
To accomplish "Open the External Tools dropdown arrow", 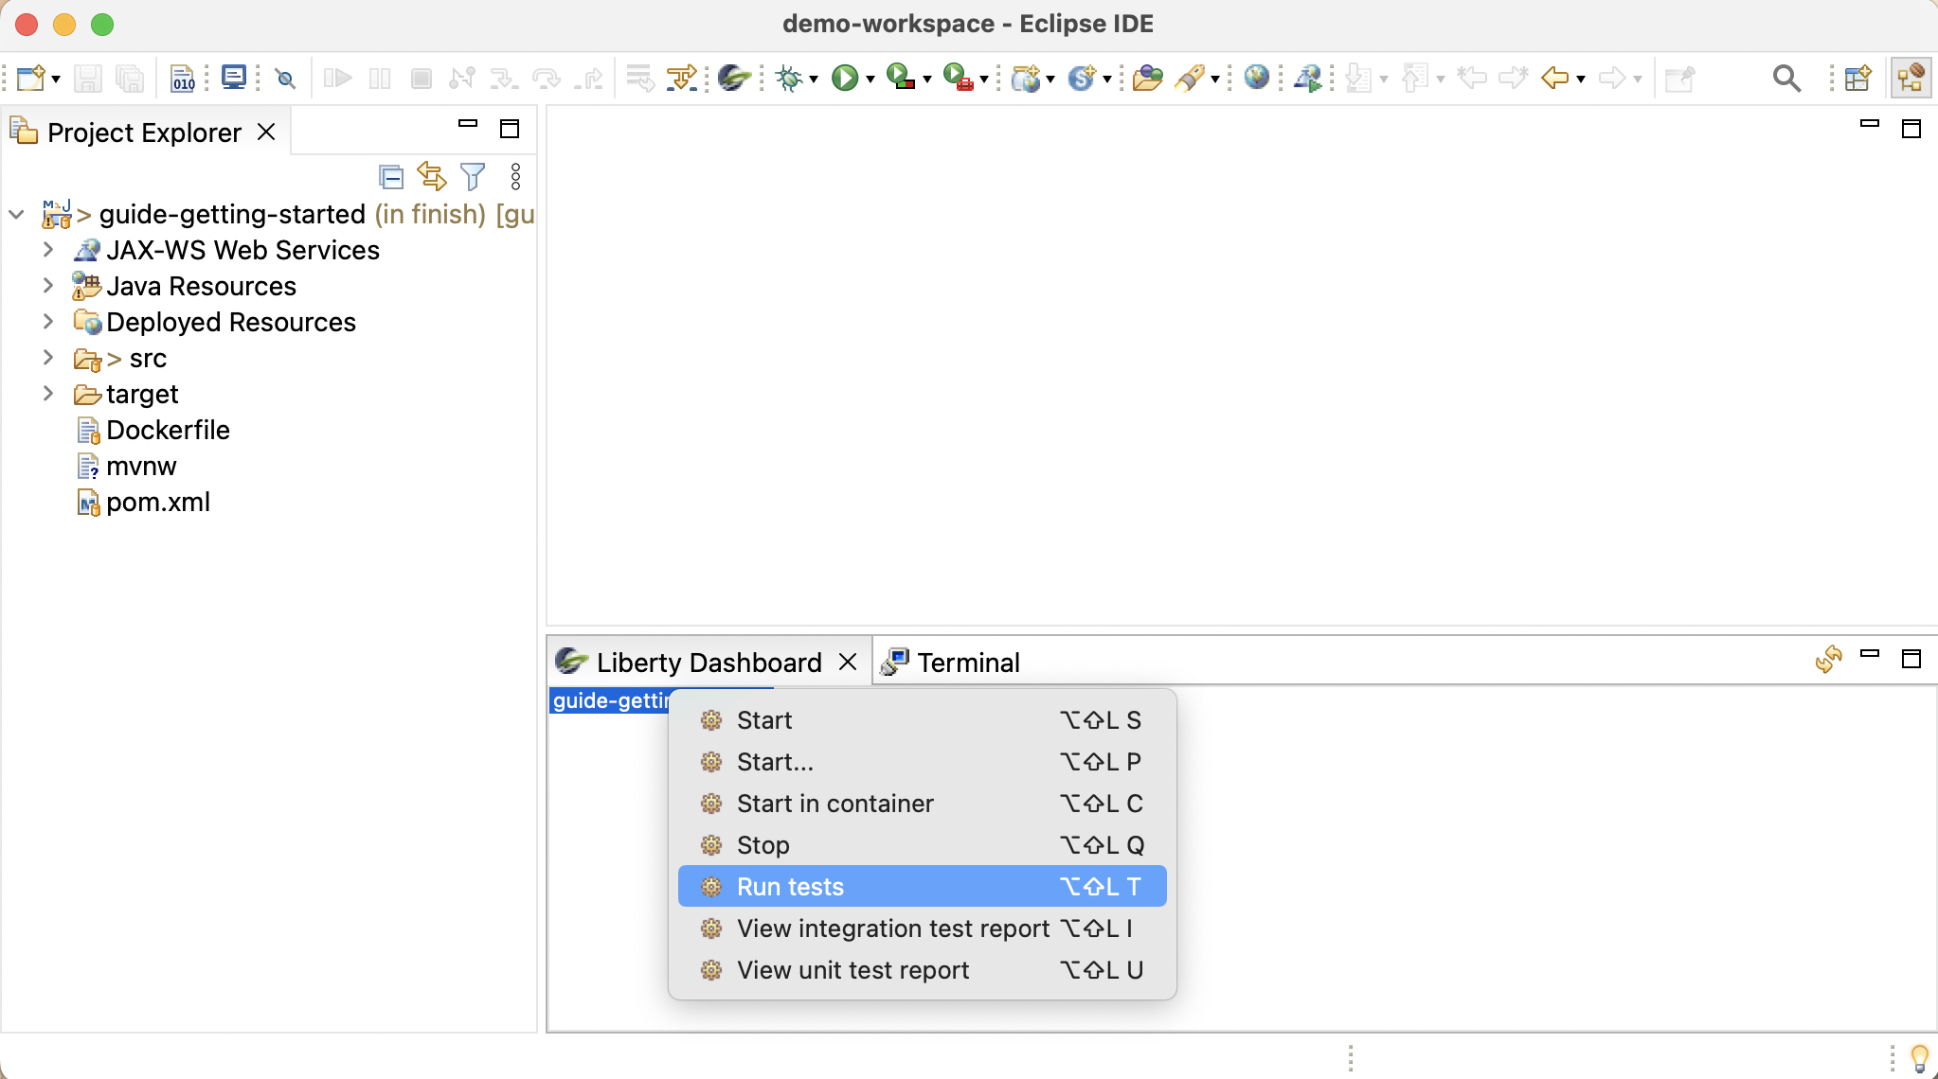I will click(x=984, y=80).
